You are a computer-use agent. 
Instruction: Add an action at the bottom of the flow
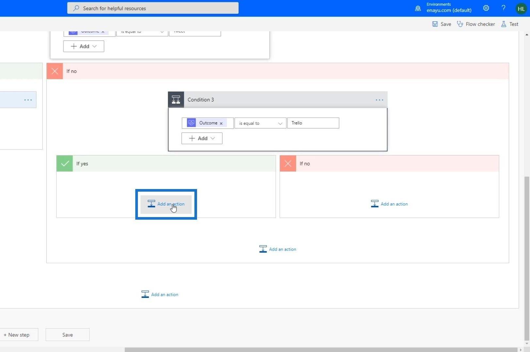click(x=160, y=294)
